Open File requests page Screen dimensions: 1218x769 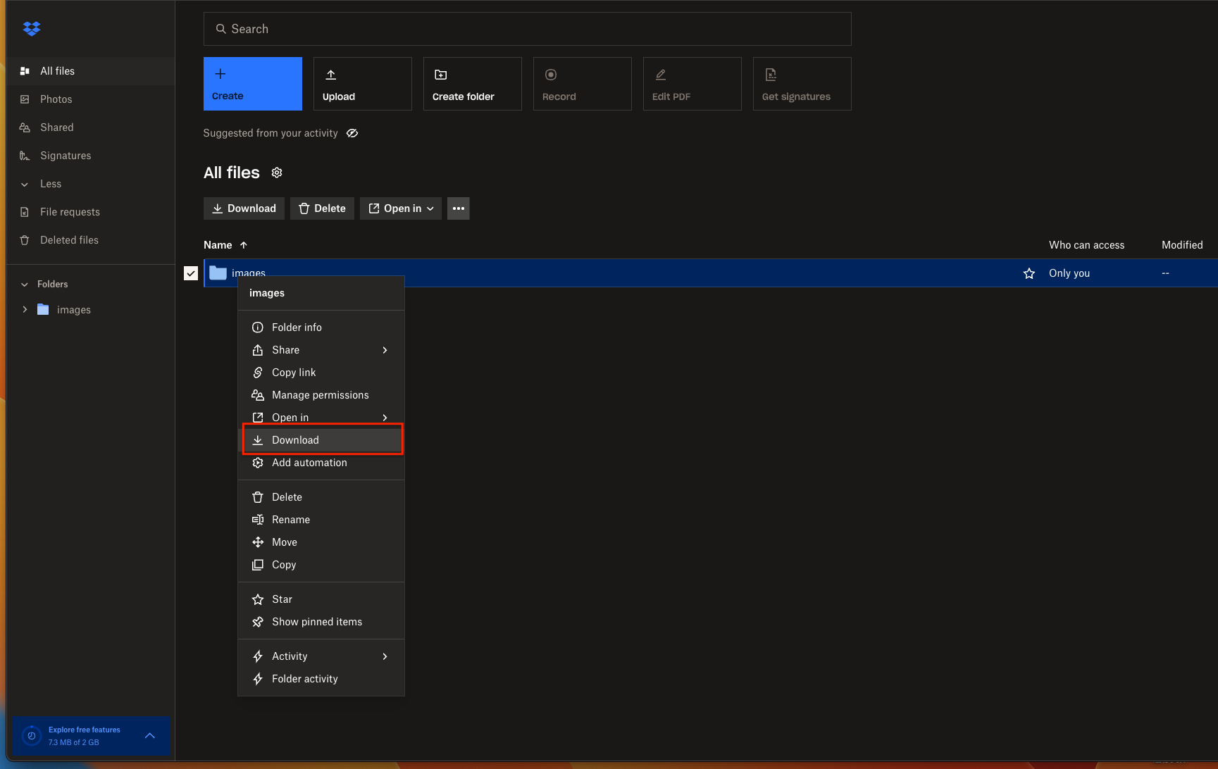[90, 212]
